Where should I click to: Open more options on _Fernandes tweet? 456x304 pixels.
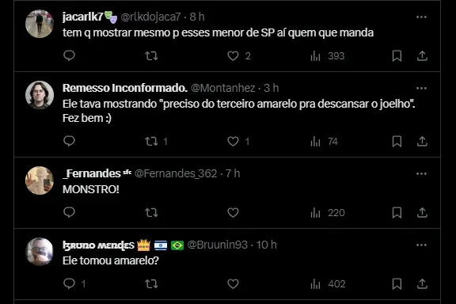[x=421, y=173]
